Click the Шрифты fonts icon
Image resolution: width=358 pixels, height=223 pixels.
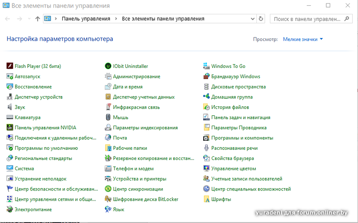click(206, 199)
